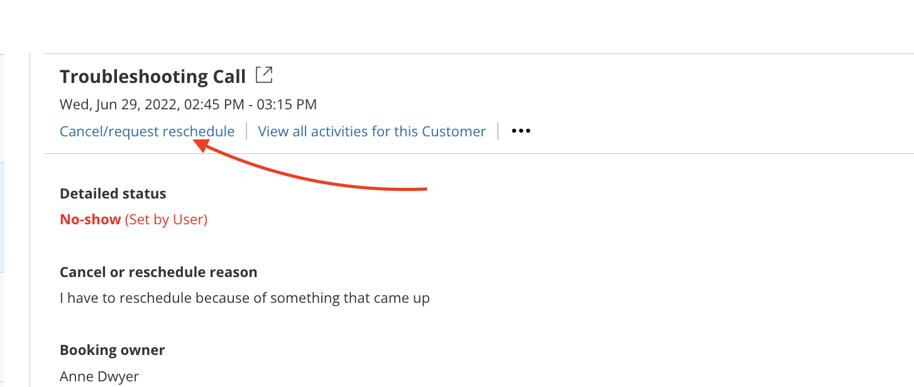Viewport: 914px width, 387px height.
Task: Click the Cancel/request reschedule link
Action: [147, 131]
